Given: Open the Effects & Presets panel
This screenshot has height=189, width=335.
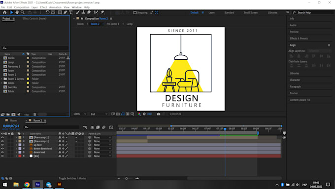Looking at the screenshot, I should [x=299, y=38].
